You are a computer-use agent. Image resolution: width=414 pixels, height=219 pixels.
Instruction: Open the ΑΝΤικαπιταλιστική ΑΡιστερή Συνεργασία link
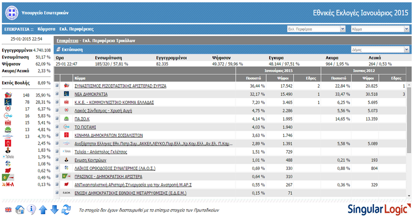coord(133,185)
